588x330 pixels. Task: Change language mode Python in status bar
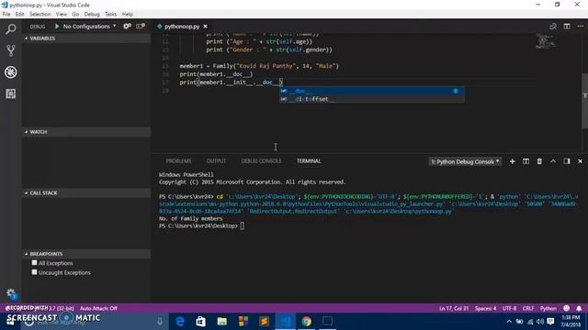coord(548,308)
